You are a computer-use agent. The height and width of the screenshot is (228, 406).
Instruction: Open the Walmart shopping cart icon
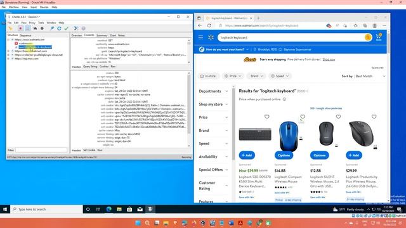point(379,37)
